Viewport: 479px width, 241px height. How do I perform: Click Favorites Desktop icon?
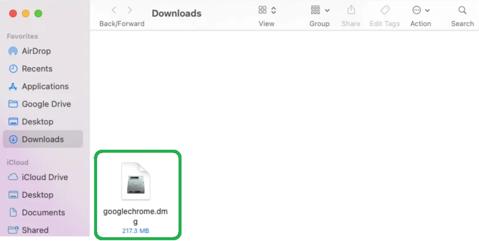pos(13,122)
